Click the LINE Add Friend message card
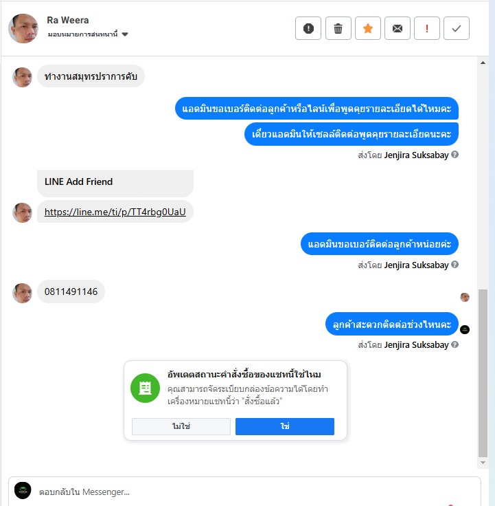 click(x=115, y=183)
